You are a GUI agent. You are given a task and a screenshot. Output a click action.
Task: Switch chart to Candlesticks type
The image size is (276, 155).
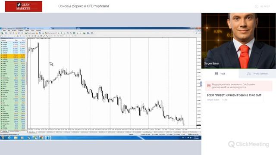tap(62, 33)
